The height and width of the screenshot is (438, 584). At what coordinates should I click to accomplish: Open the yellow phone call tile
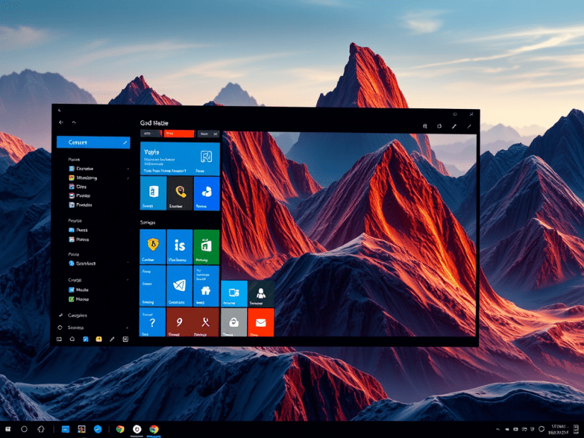pos(178,193)
